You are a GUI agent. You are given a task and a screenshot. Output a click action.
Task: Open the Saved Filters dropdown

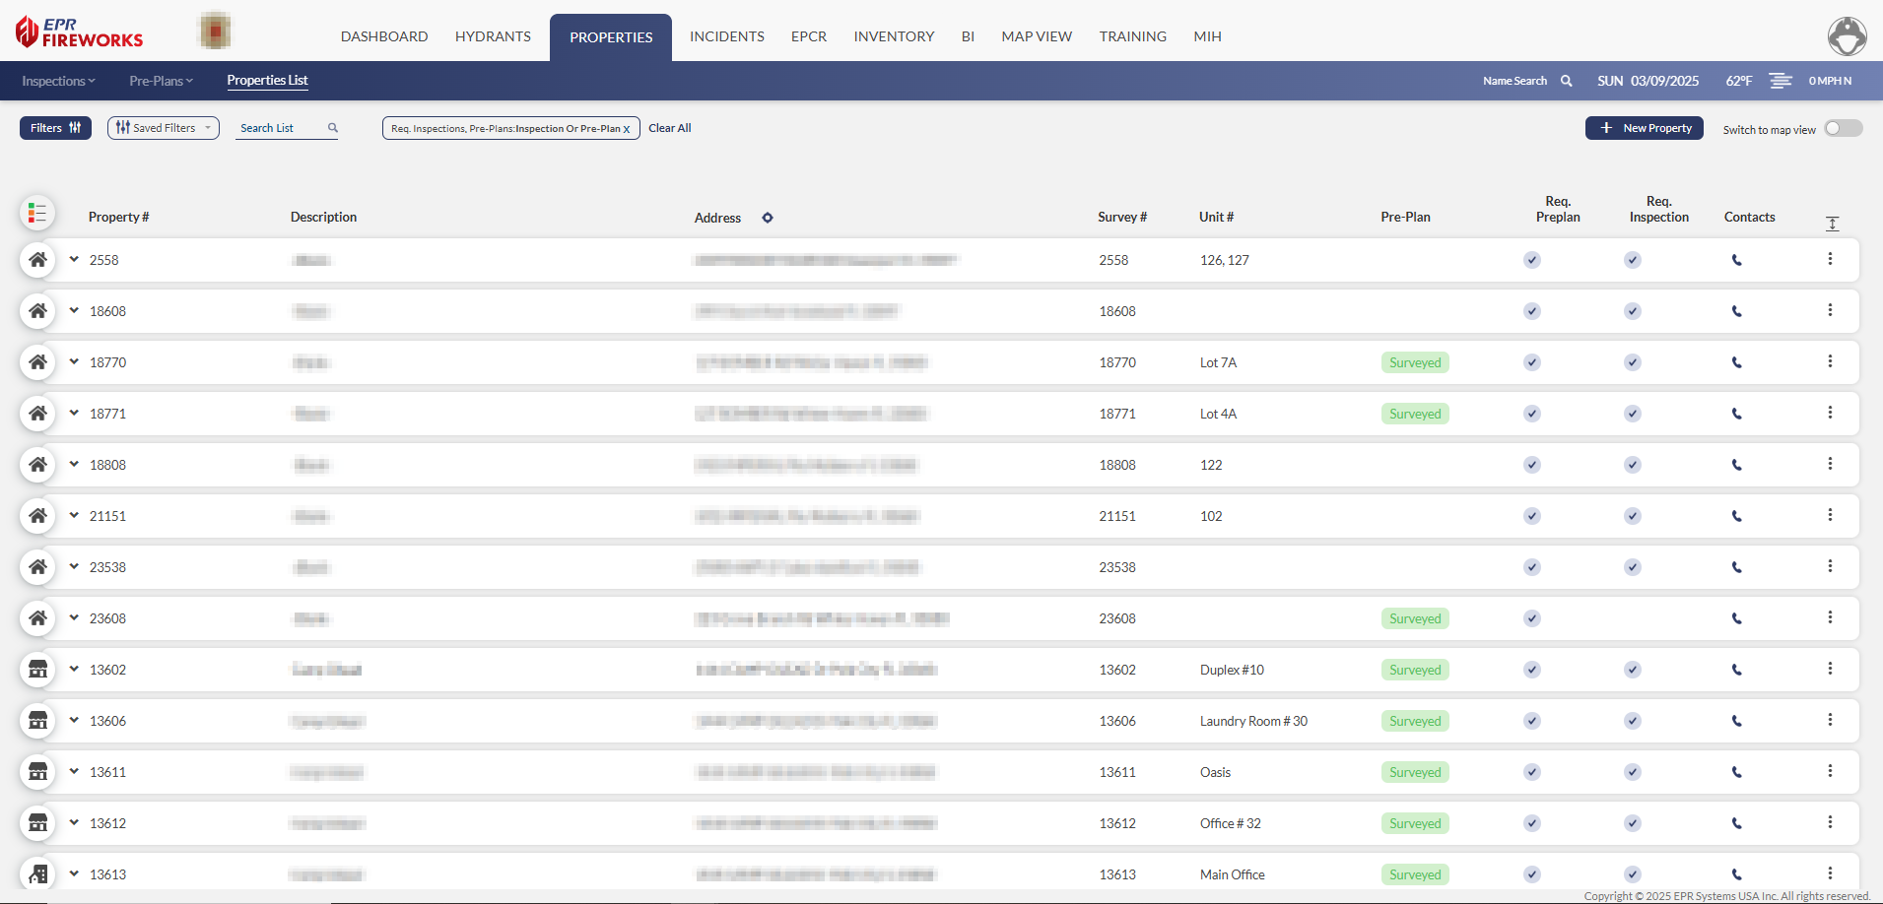pyautogui.click(x=164, y=128)
